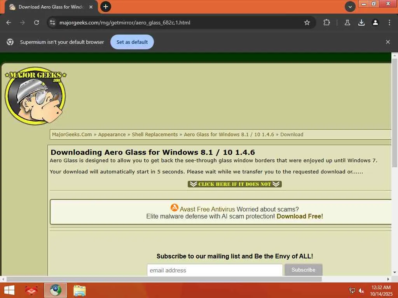Show browser downloads
The height and width of the screenshot is (298, 398).
click(x=361, y=23)
